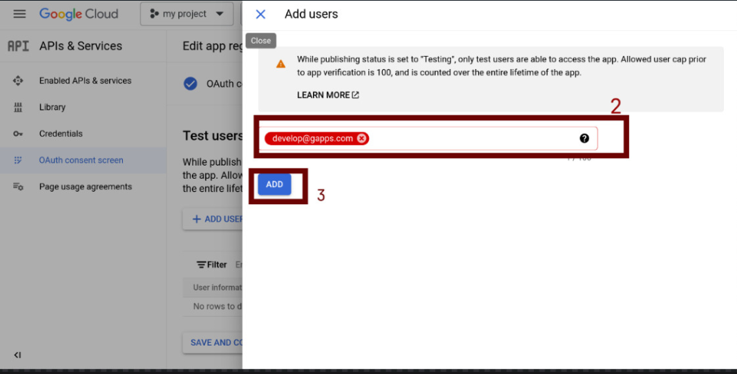The height and width of the screenshot is (374, 737).
Task: Click the blue ADD button
Action: coord(274,184)
